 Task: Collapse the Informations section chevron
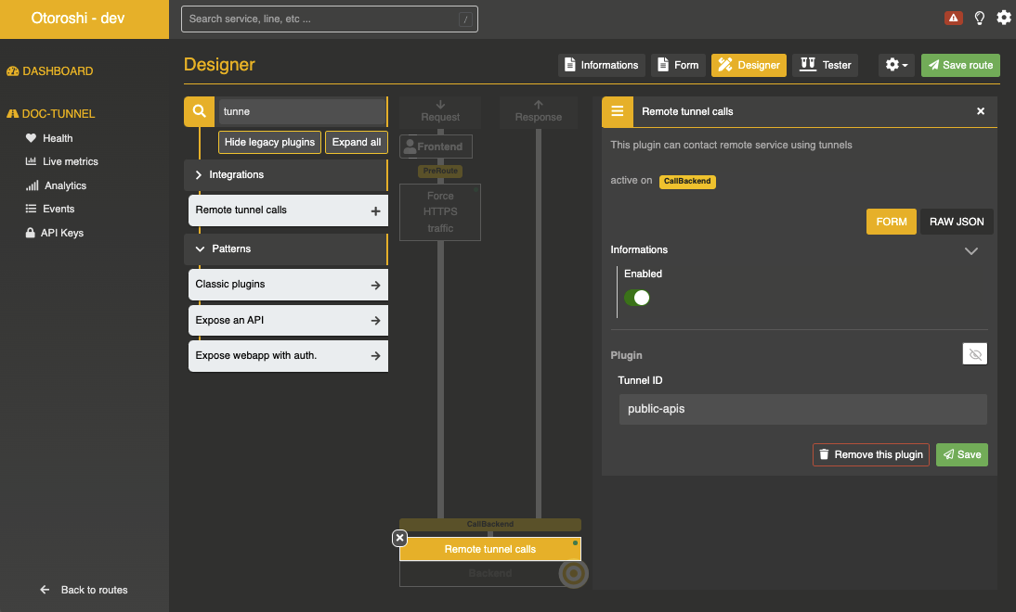(971, 250)
